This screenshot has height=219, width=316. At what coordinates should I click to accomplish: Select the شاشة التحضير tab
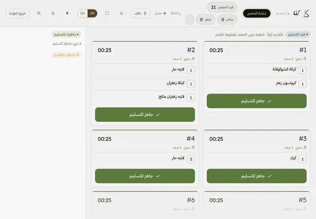pos(257,14)
